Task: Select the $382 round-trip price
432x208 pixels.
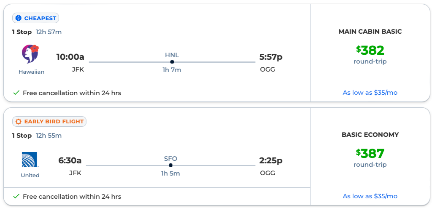Action: (370, 51)
